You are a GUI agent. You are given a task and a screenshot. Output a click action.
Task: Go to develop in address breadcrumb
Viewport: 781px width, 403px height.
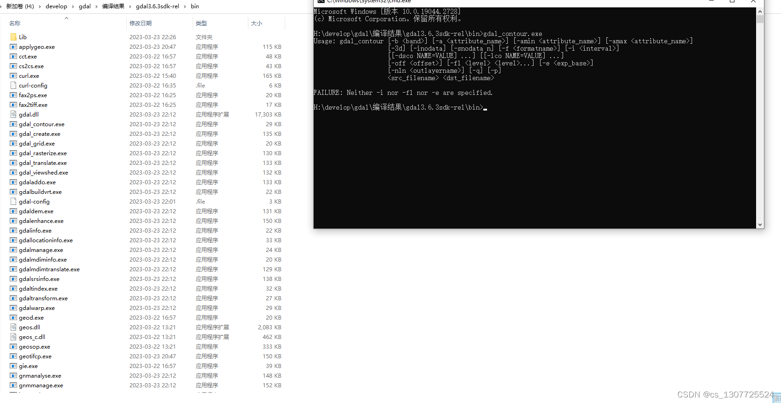pos(56,6)
